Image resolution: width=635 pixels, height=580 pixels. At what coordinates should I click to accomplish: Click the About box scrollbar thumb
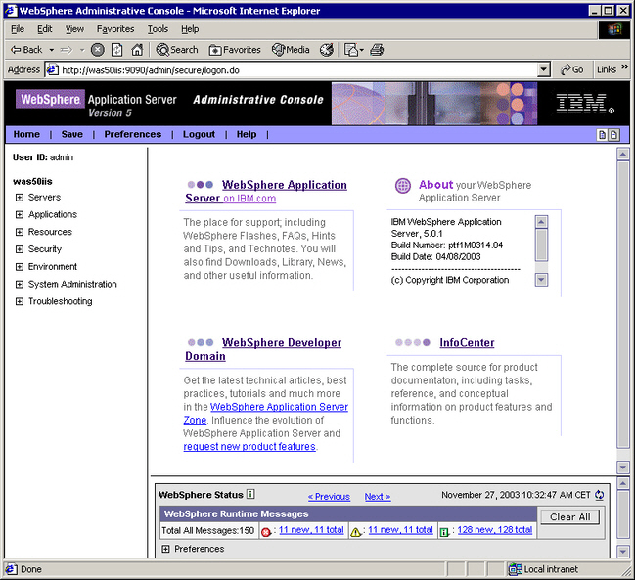pyautogui.click(x=541, y=245)
